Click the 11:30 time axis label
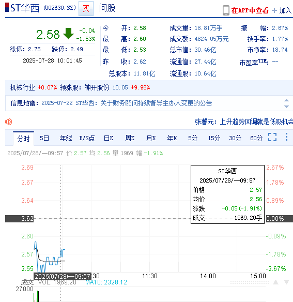This screenshot has height=302, width=293. (150, 276)
